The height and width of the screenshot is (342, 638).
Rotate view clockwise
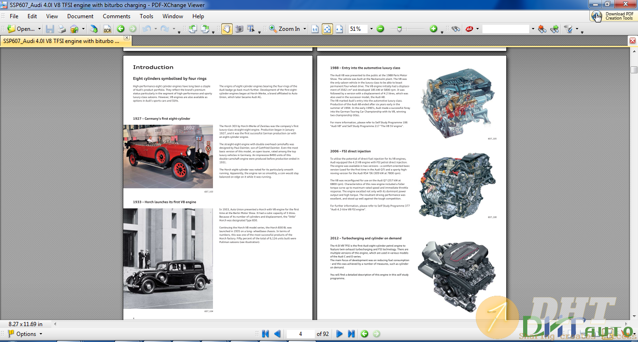coord(205,29)
